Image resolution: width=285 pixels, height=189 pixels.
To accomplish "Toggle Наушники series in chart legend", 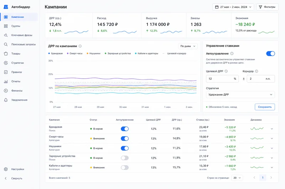I will point(93,53).
